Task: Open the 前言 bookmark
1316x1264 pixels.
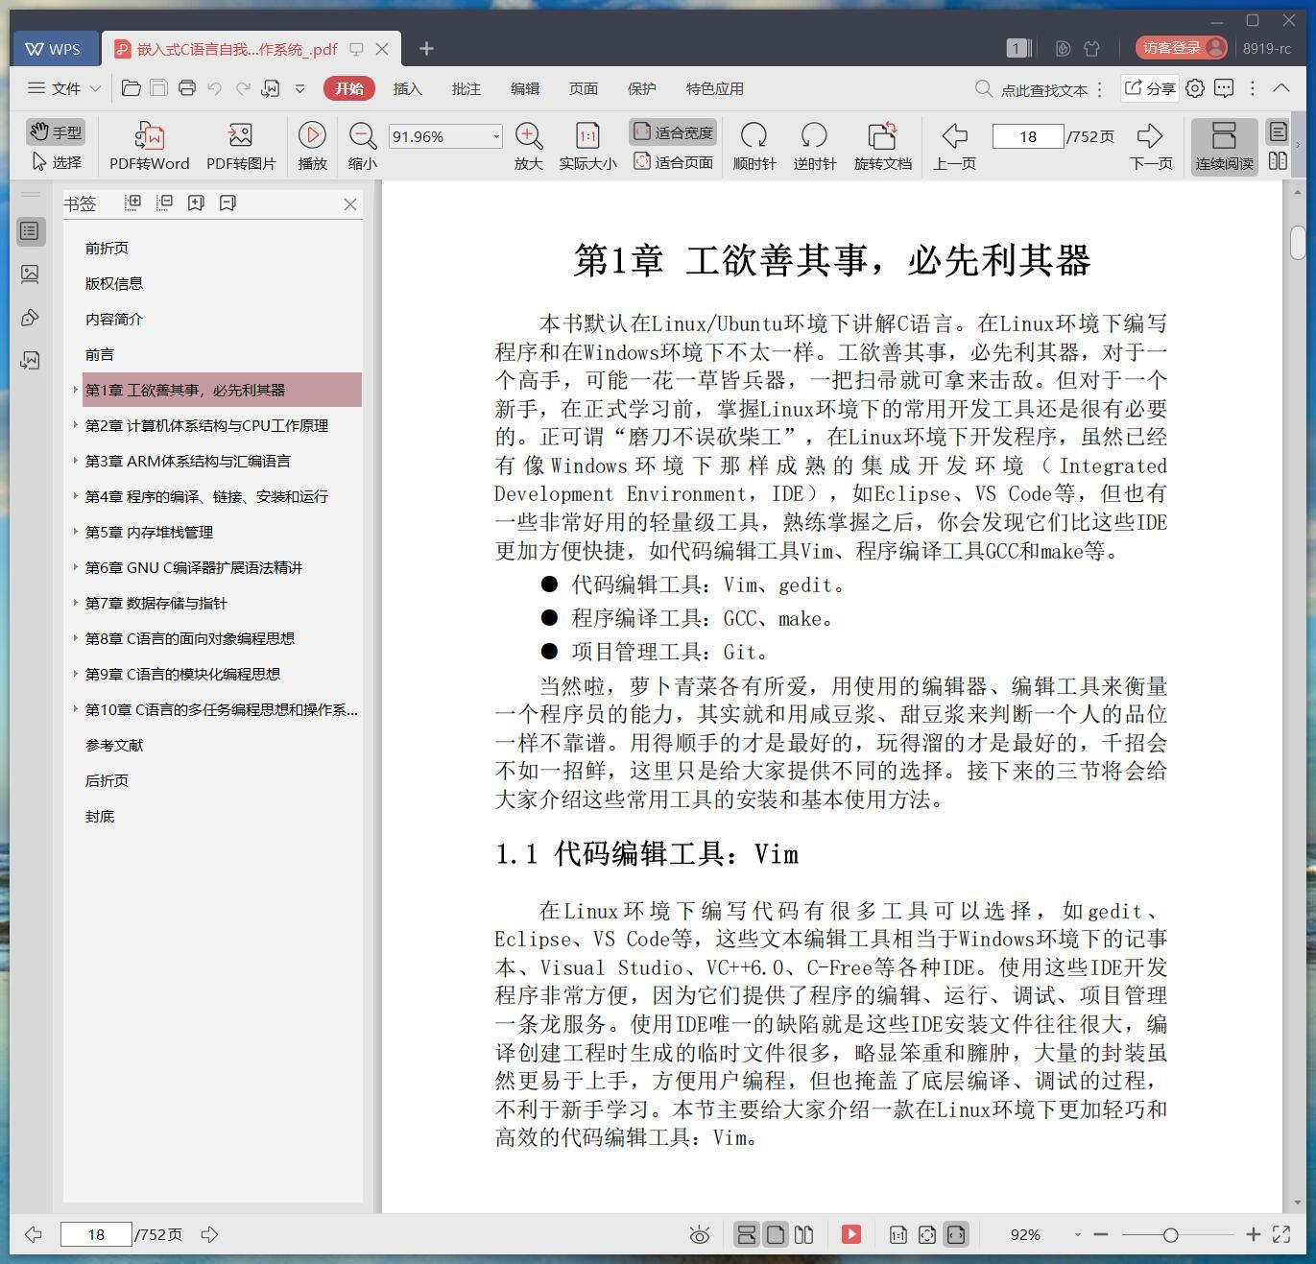Action: click(100, 354)
